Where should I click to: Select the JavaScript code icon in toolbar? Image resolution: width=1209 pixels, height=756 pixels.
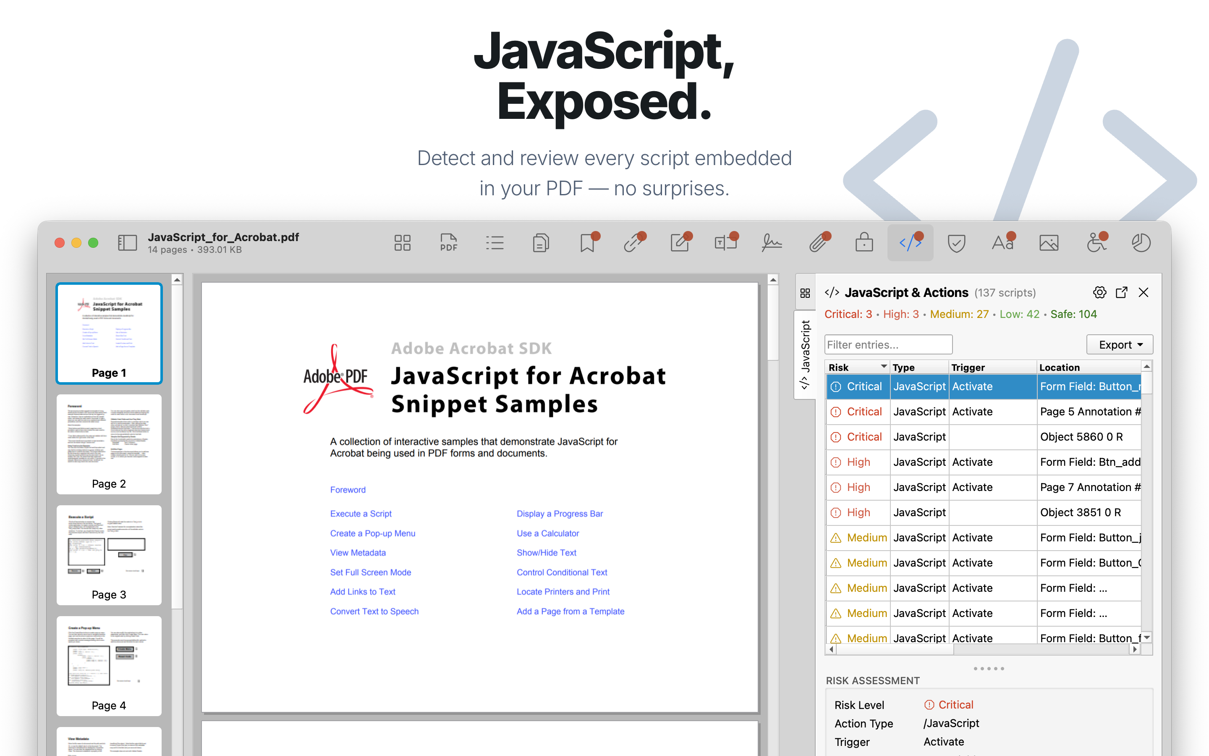tap(910, 243)
